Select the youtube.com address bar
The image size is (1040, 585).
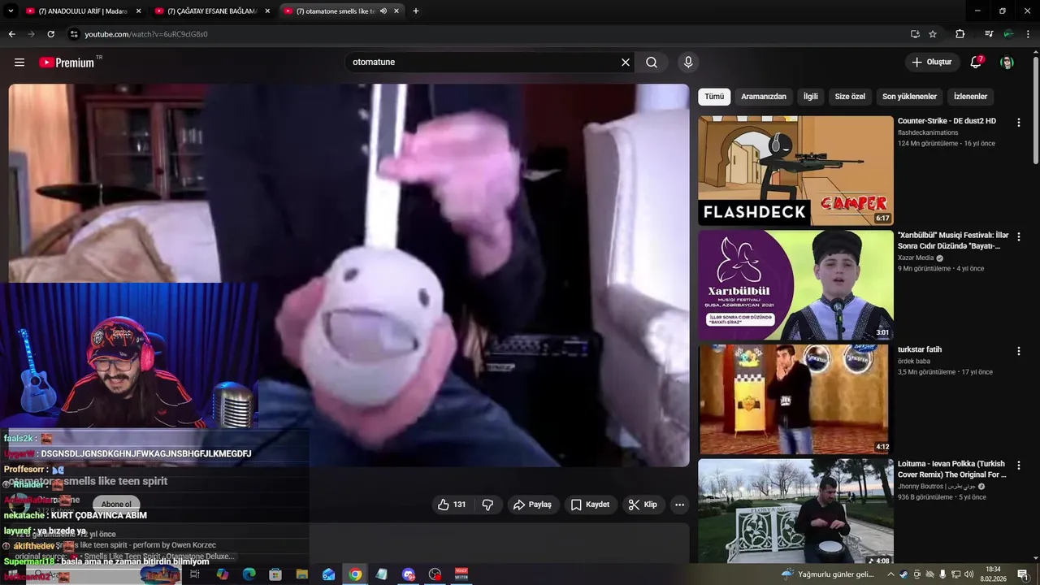coord(487,34)
